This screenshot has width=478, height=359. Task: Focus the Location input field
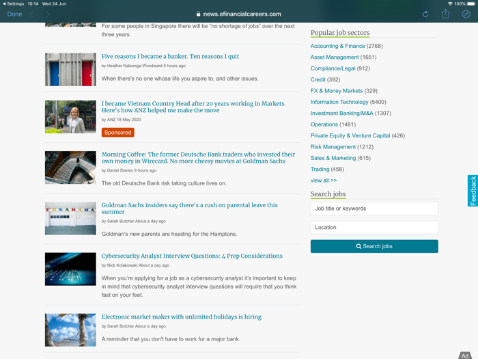point(374,228)
